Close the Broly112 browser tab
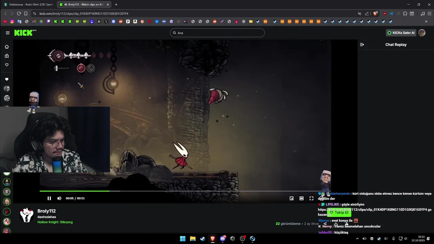The height and width of the screenshot is (244, 434). coord(108,4)
